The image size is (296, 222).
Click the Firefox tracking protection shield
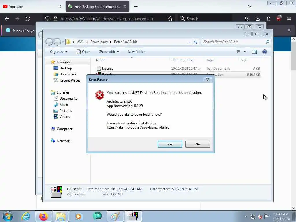47,19
